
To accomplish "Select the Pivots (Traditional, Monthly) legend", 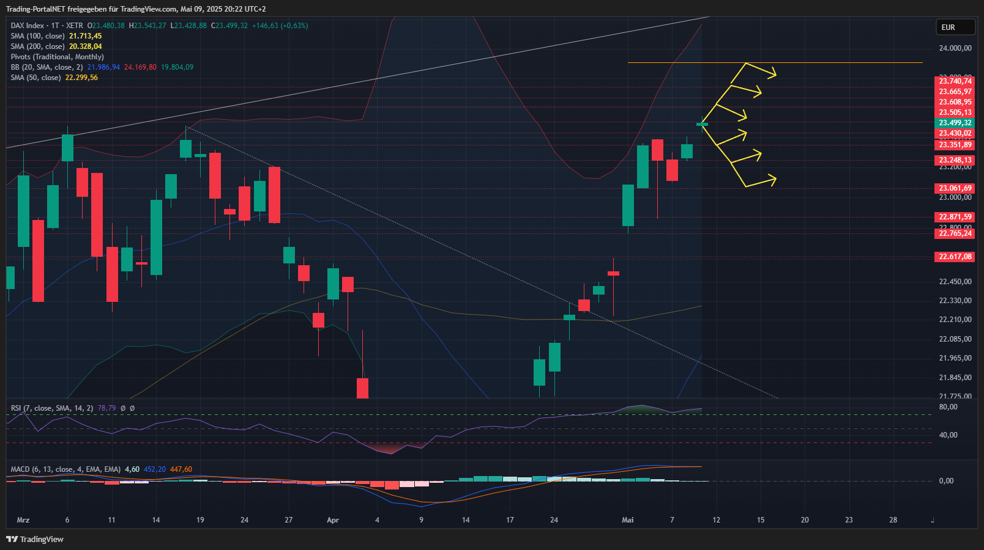I will (58, 57).
